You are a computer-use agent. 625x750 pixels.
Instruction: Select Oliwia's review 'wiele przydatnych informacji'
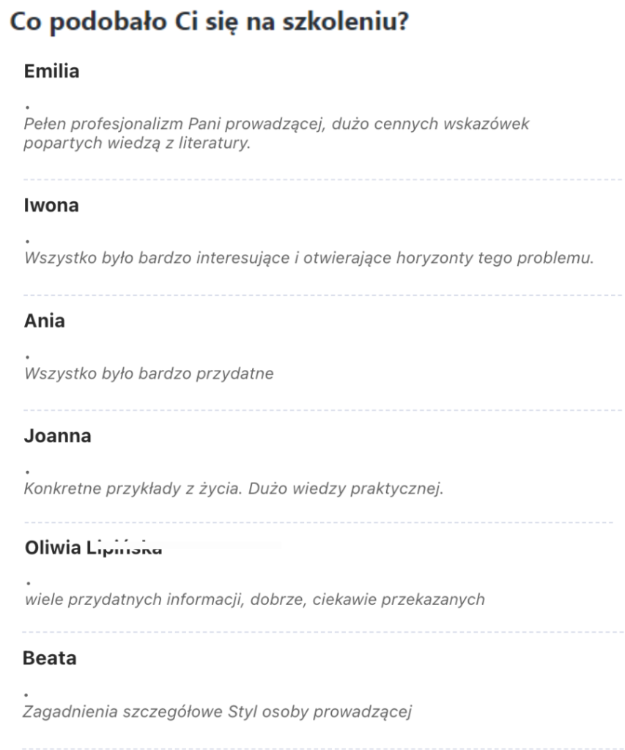254,600
